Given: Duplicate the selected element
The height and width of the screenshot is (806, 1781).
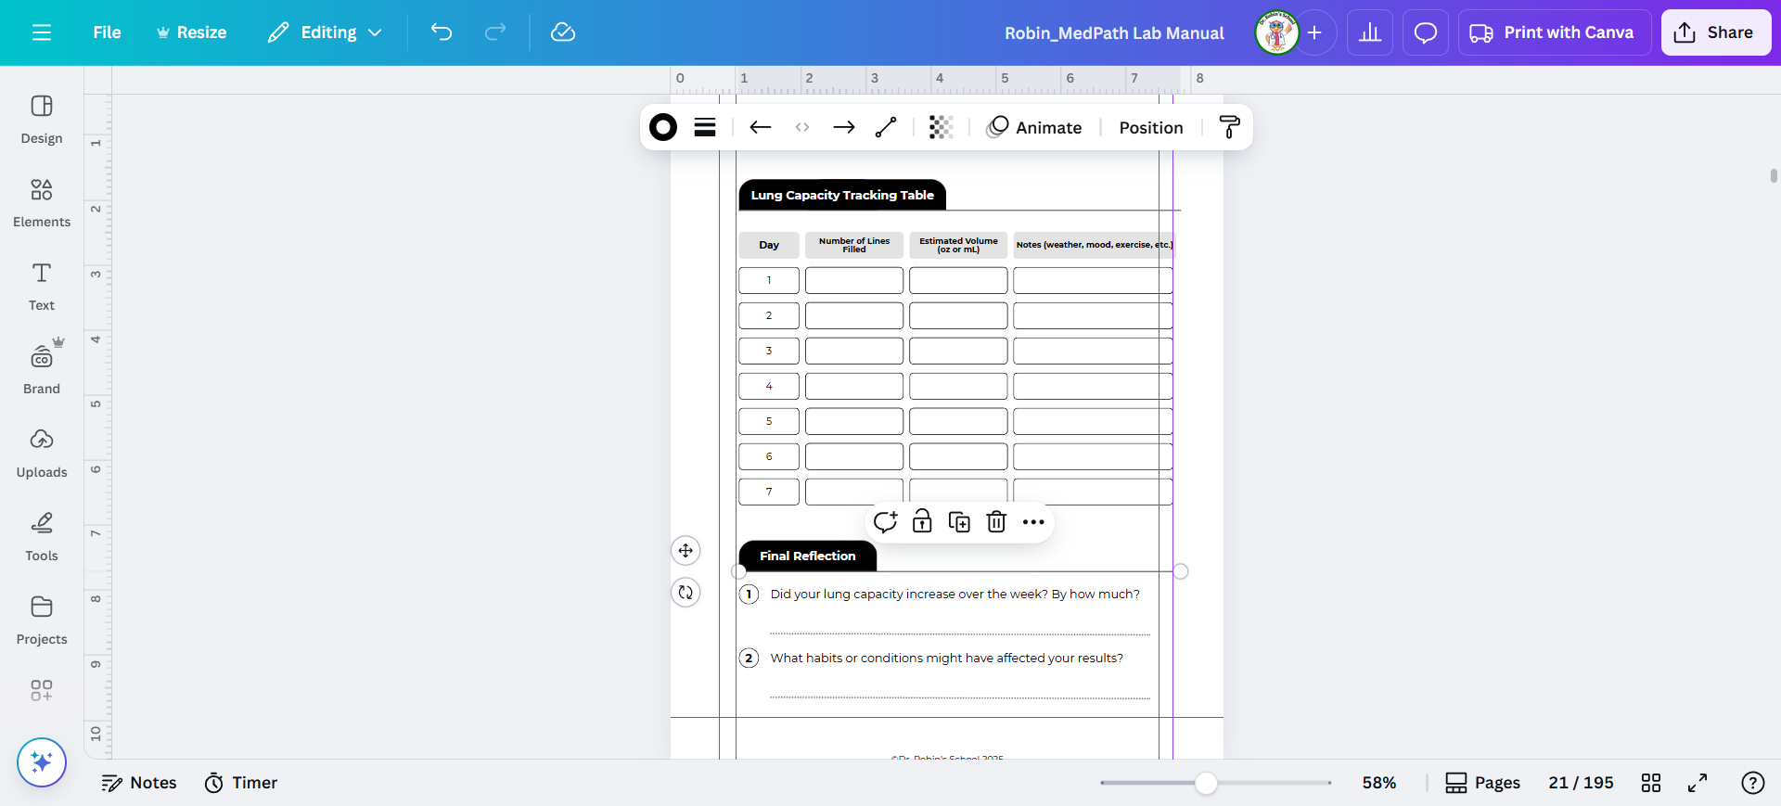Looking at the screenshot, I should pyautogui.click(x=959, y=522).
